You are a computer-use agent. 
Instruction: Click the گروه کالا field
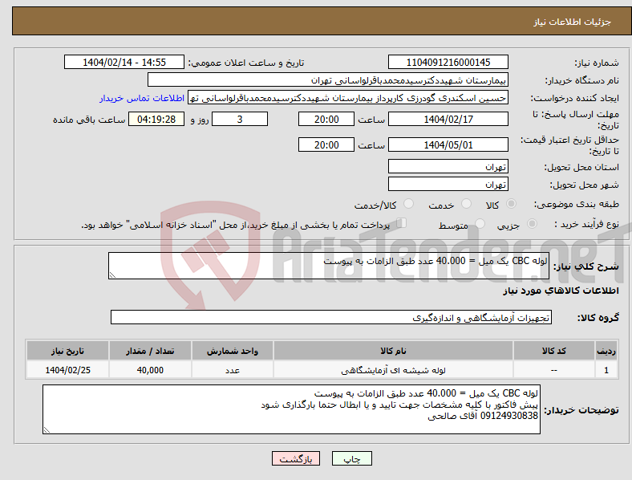(x=331, y=317)
